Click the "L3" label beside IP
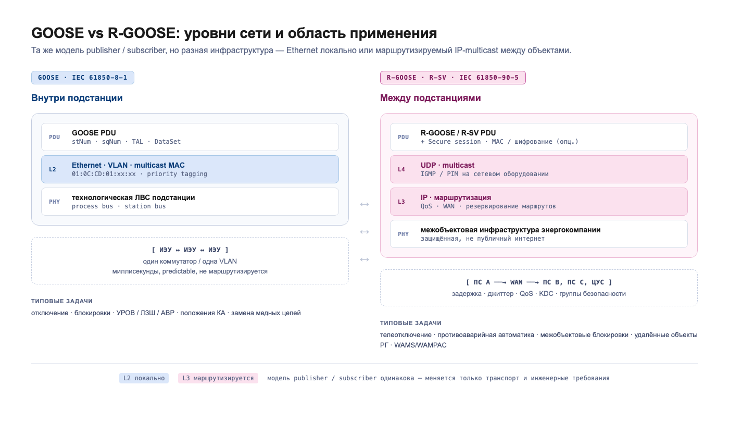This screenshot has height=448, width=729. coord(401,202)
